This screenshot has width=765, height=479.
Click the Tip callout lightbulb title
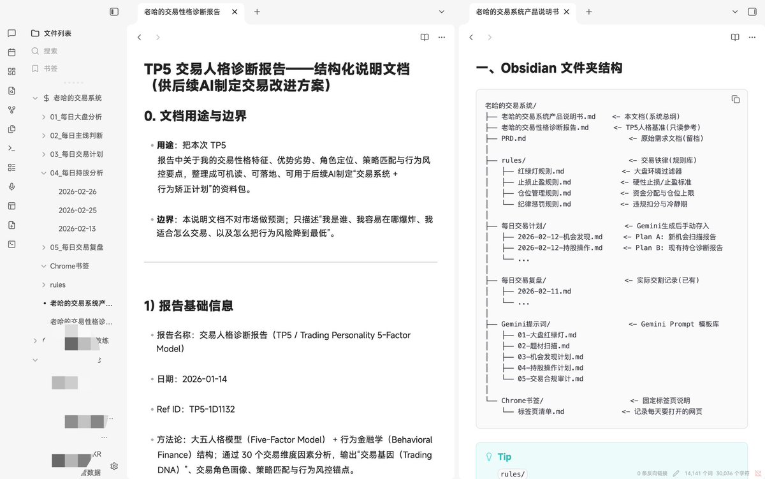[x=499, y=457]
